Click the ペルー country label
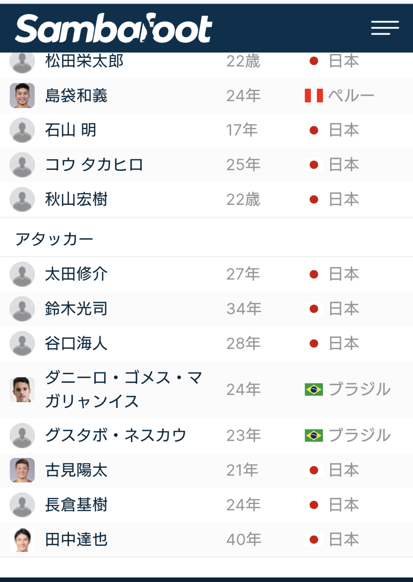 tap(351, 96)
